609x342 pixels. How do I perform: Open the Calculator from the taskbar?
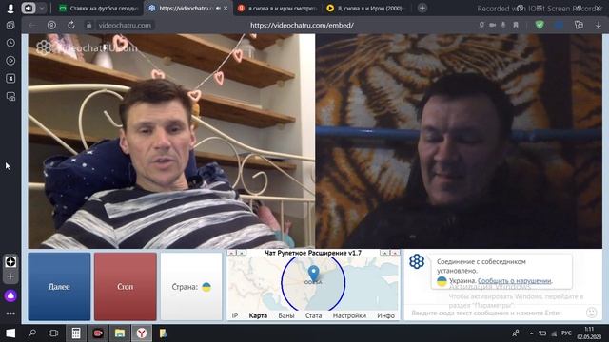point(76,333)
